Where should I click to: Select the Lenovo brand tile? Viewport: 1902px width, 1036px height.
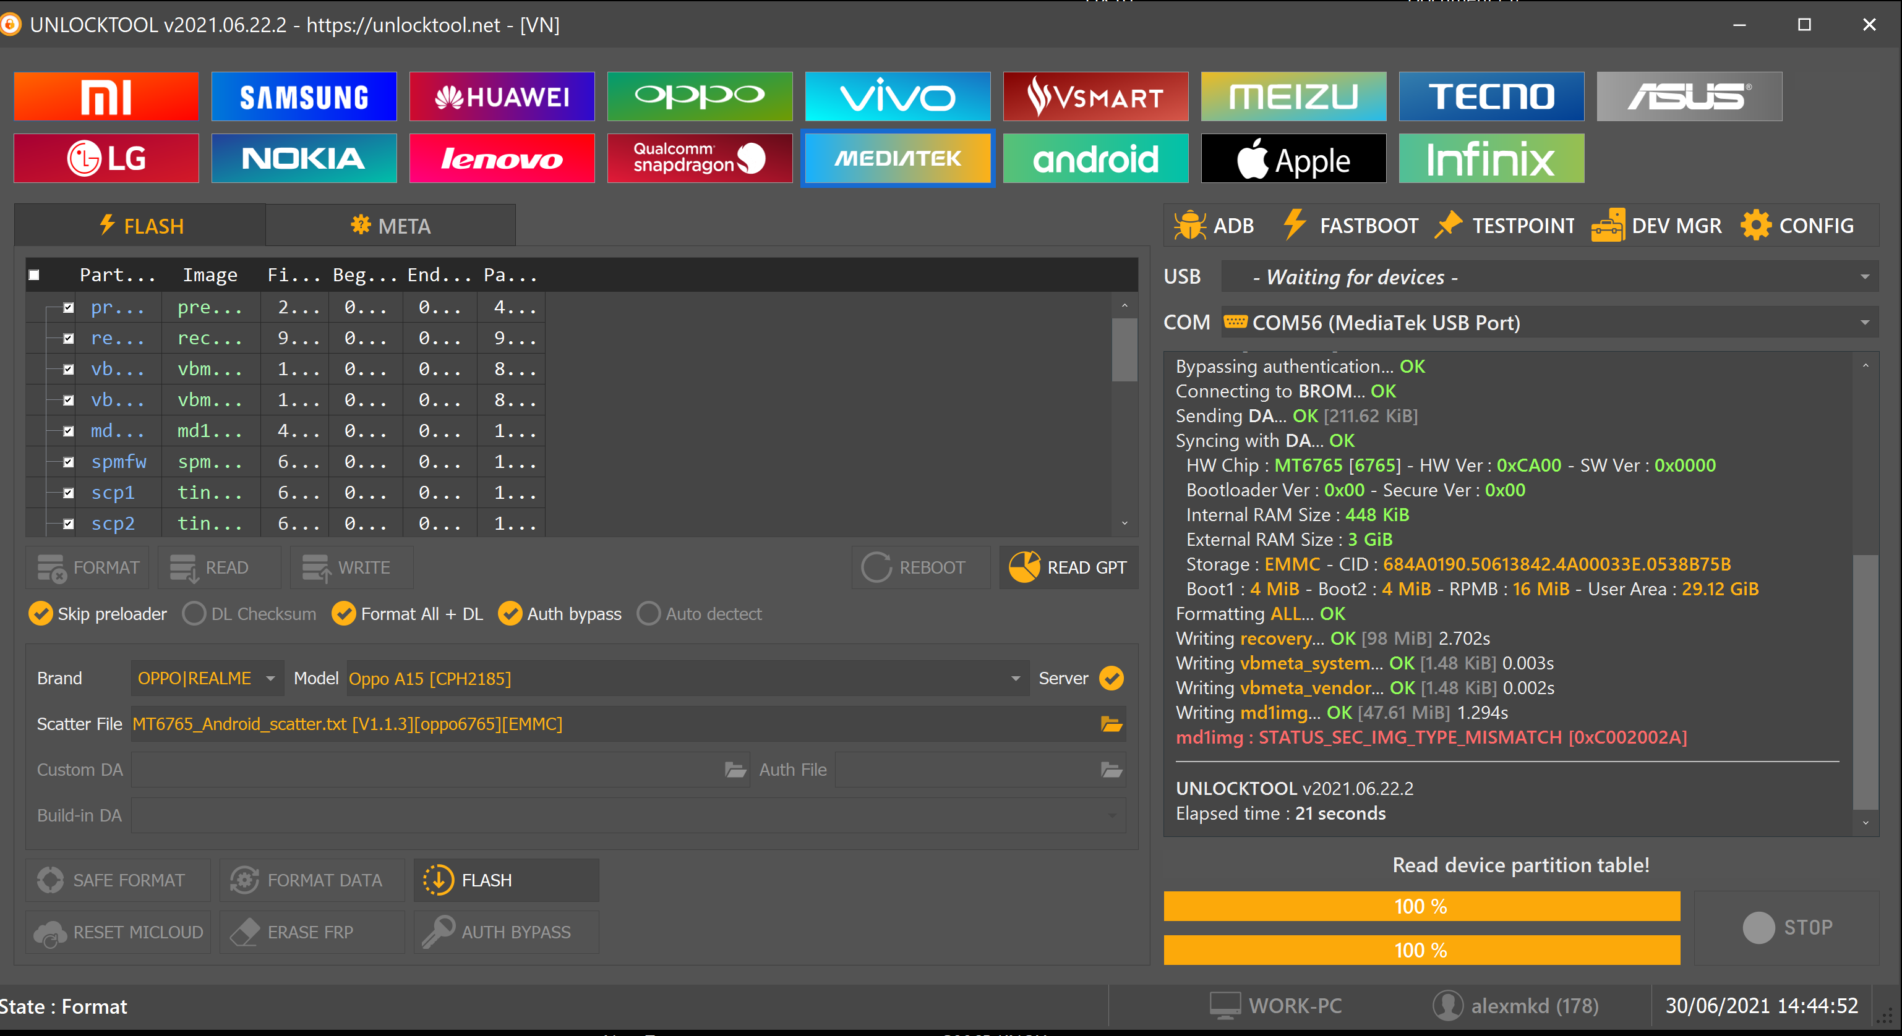click(x=502, y=158)
